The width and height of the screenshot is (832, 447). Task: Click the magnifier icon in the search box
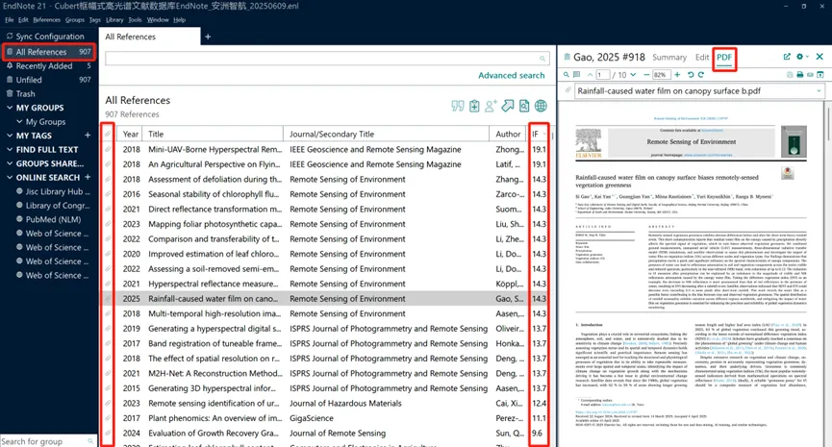pyautogui.click(x=542, y=59)
